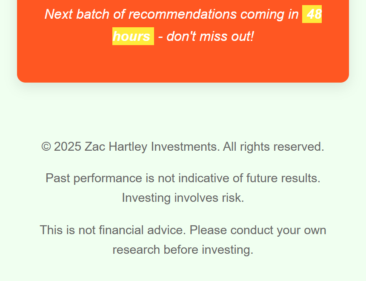Screen dimensions: 366x281
Task: Click the word "recommendations" in the banner
Action: pyautogui.click(x=183, y=14)
